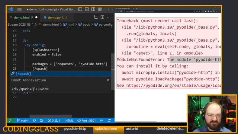Click 'await pyodide.loadPackage' line in error
This screenshot has height=134, width=238.
click(170, 79)
